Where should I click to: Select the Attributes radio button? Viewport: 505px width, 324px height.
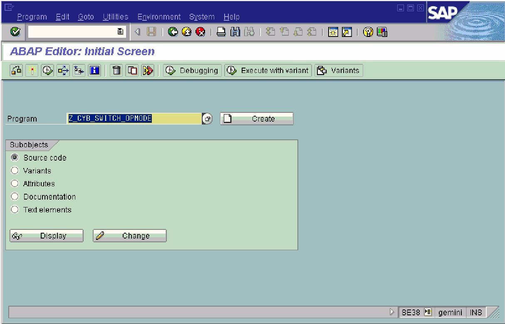pyautogui.click(x=15, y=183)
